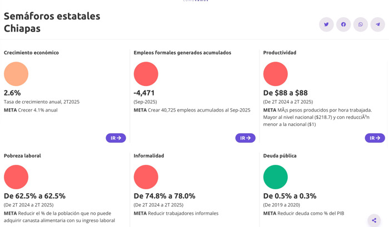Click the red Pobreza laboral indicator
The width and height of the screenshot is (389, 227).
(16, 177)
